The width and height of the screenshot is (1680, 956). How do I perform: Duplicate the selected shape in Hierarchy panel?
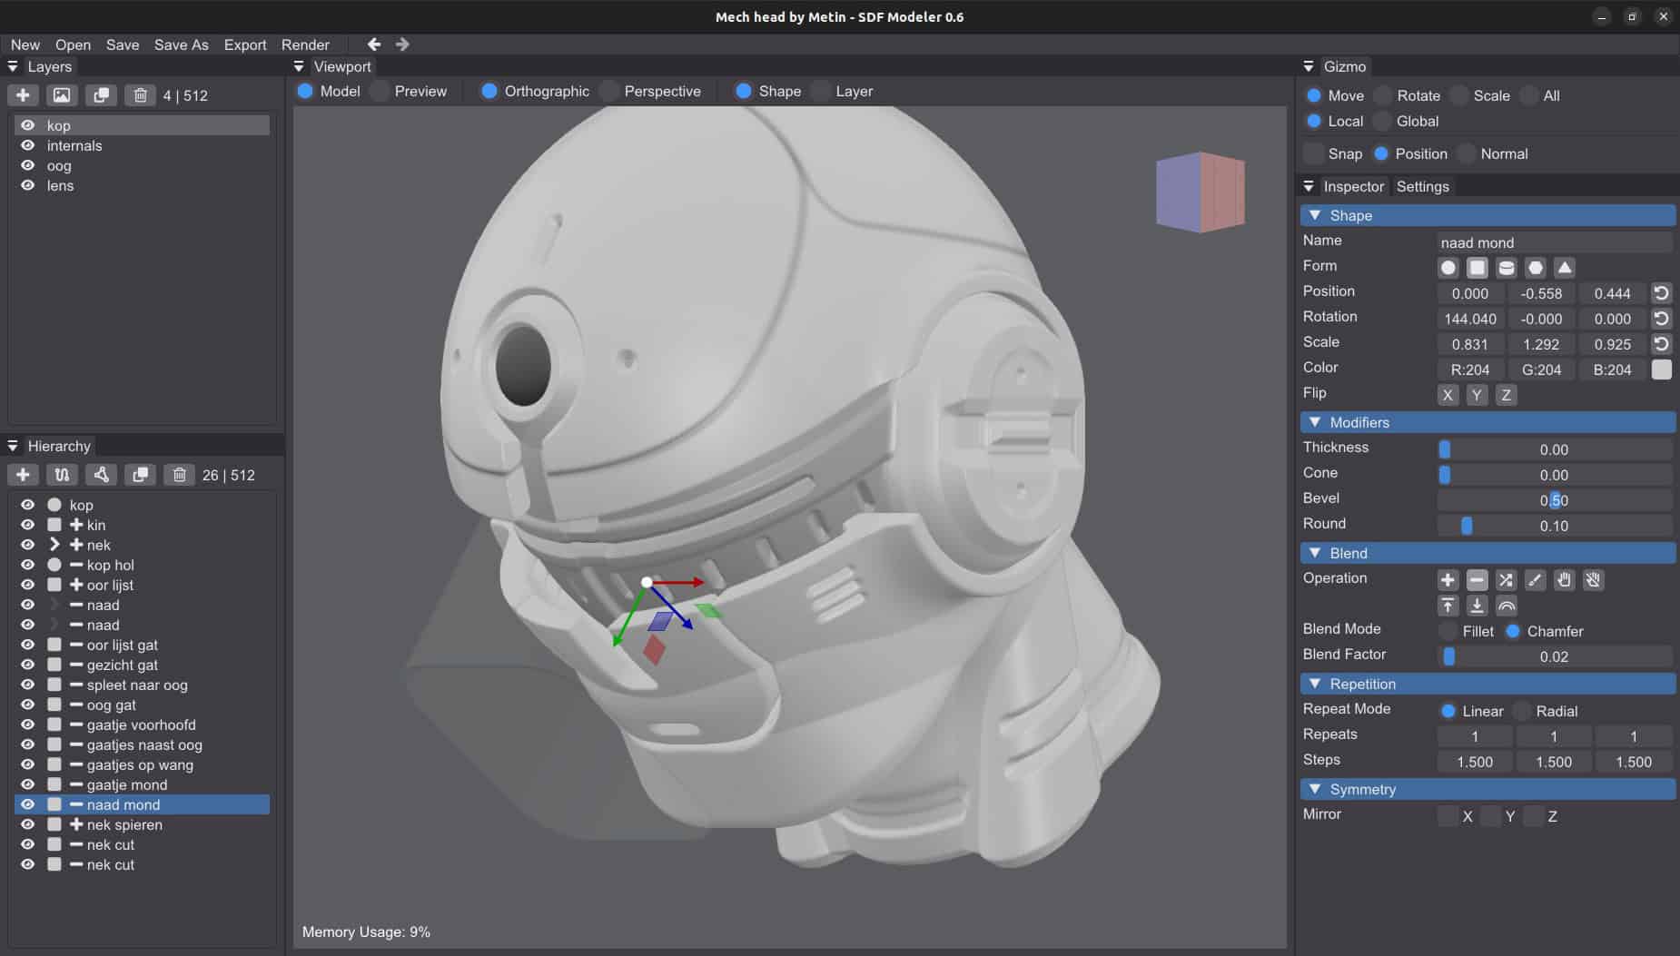(x=141, y=474)
